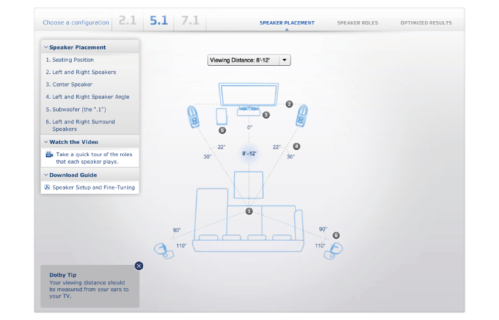Collapse the Watch the Video section
The width and height of the screenshot is (499, 320).
pyautogui.click(x=46, y=142)
